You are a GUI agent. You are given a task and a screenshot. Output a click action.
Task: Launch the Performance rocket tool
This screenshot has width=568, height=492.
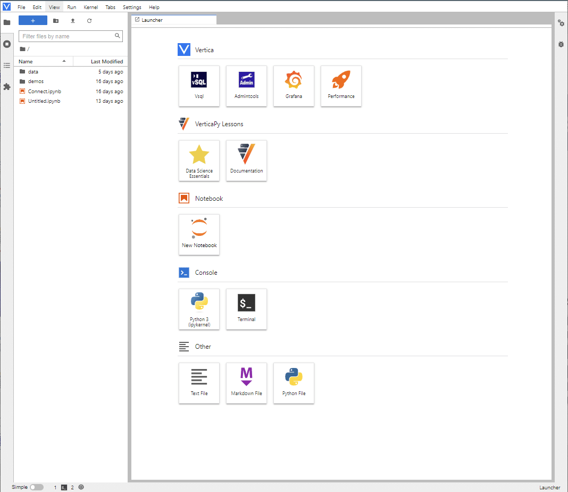(341, 86)
